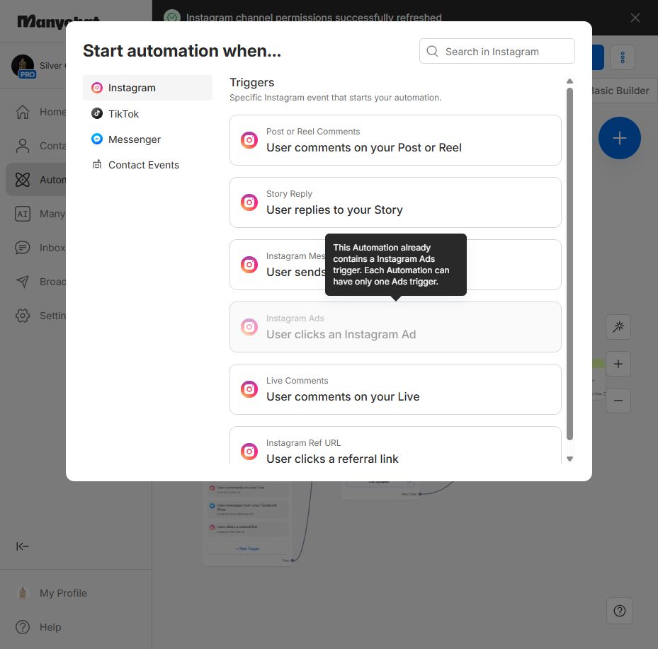Collapse the main sidebar
This screenshot has height=649, width=658.
point(22,546)
